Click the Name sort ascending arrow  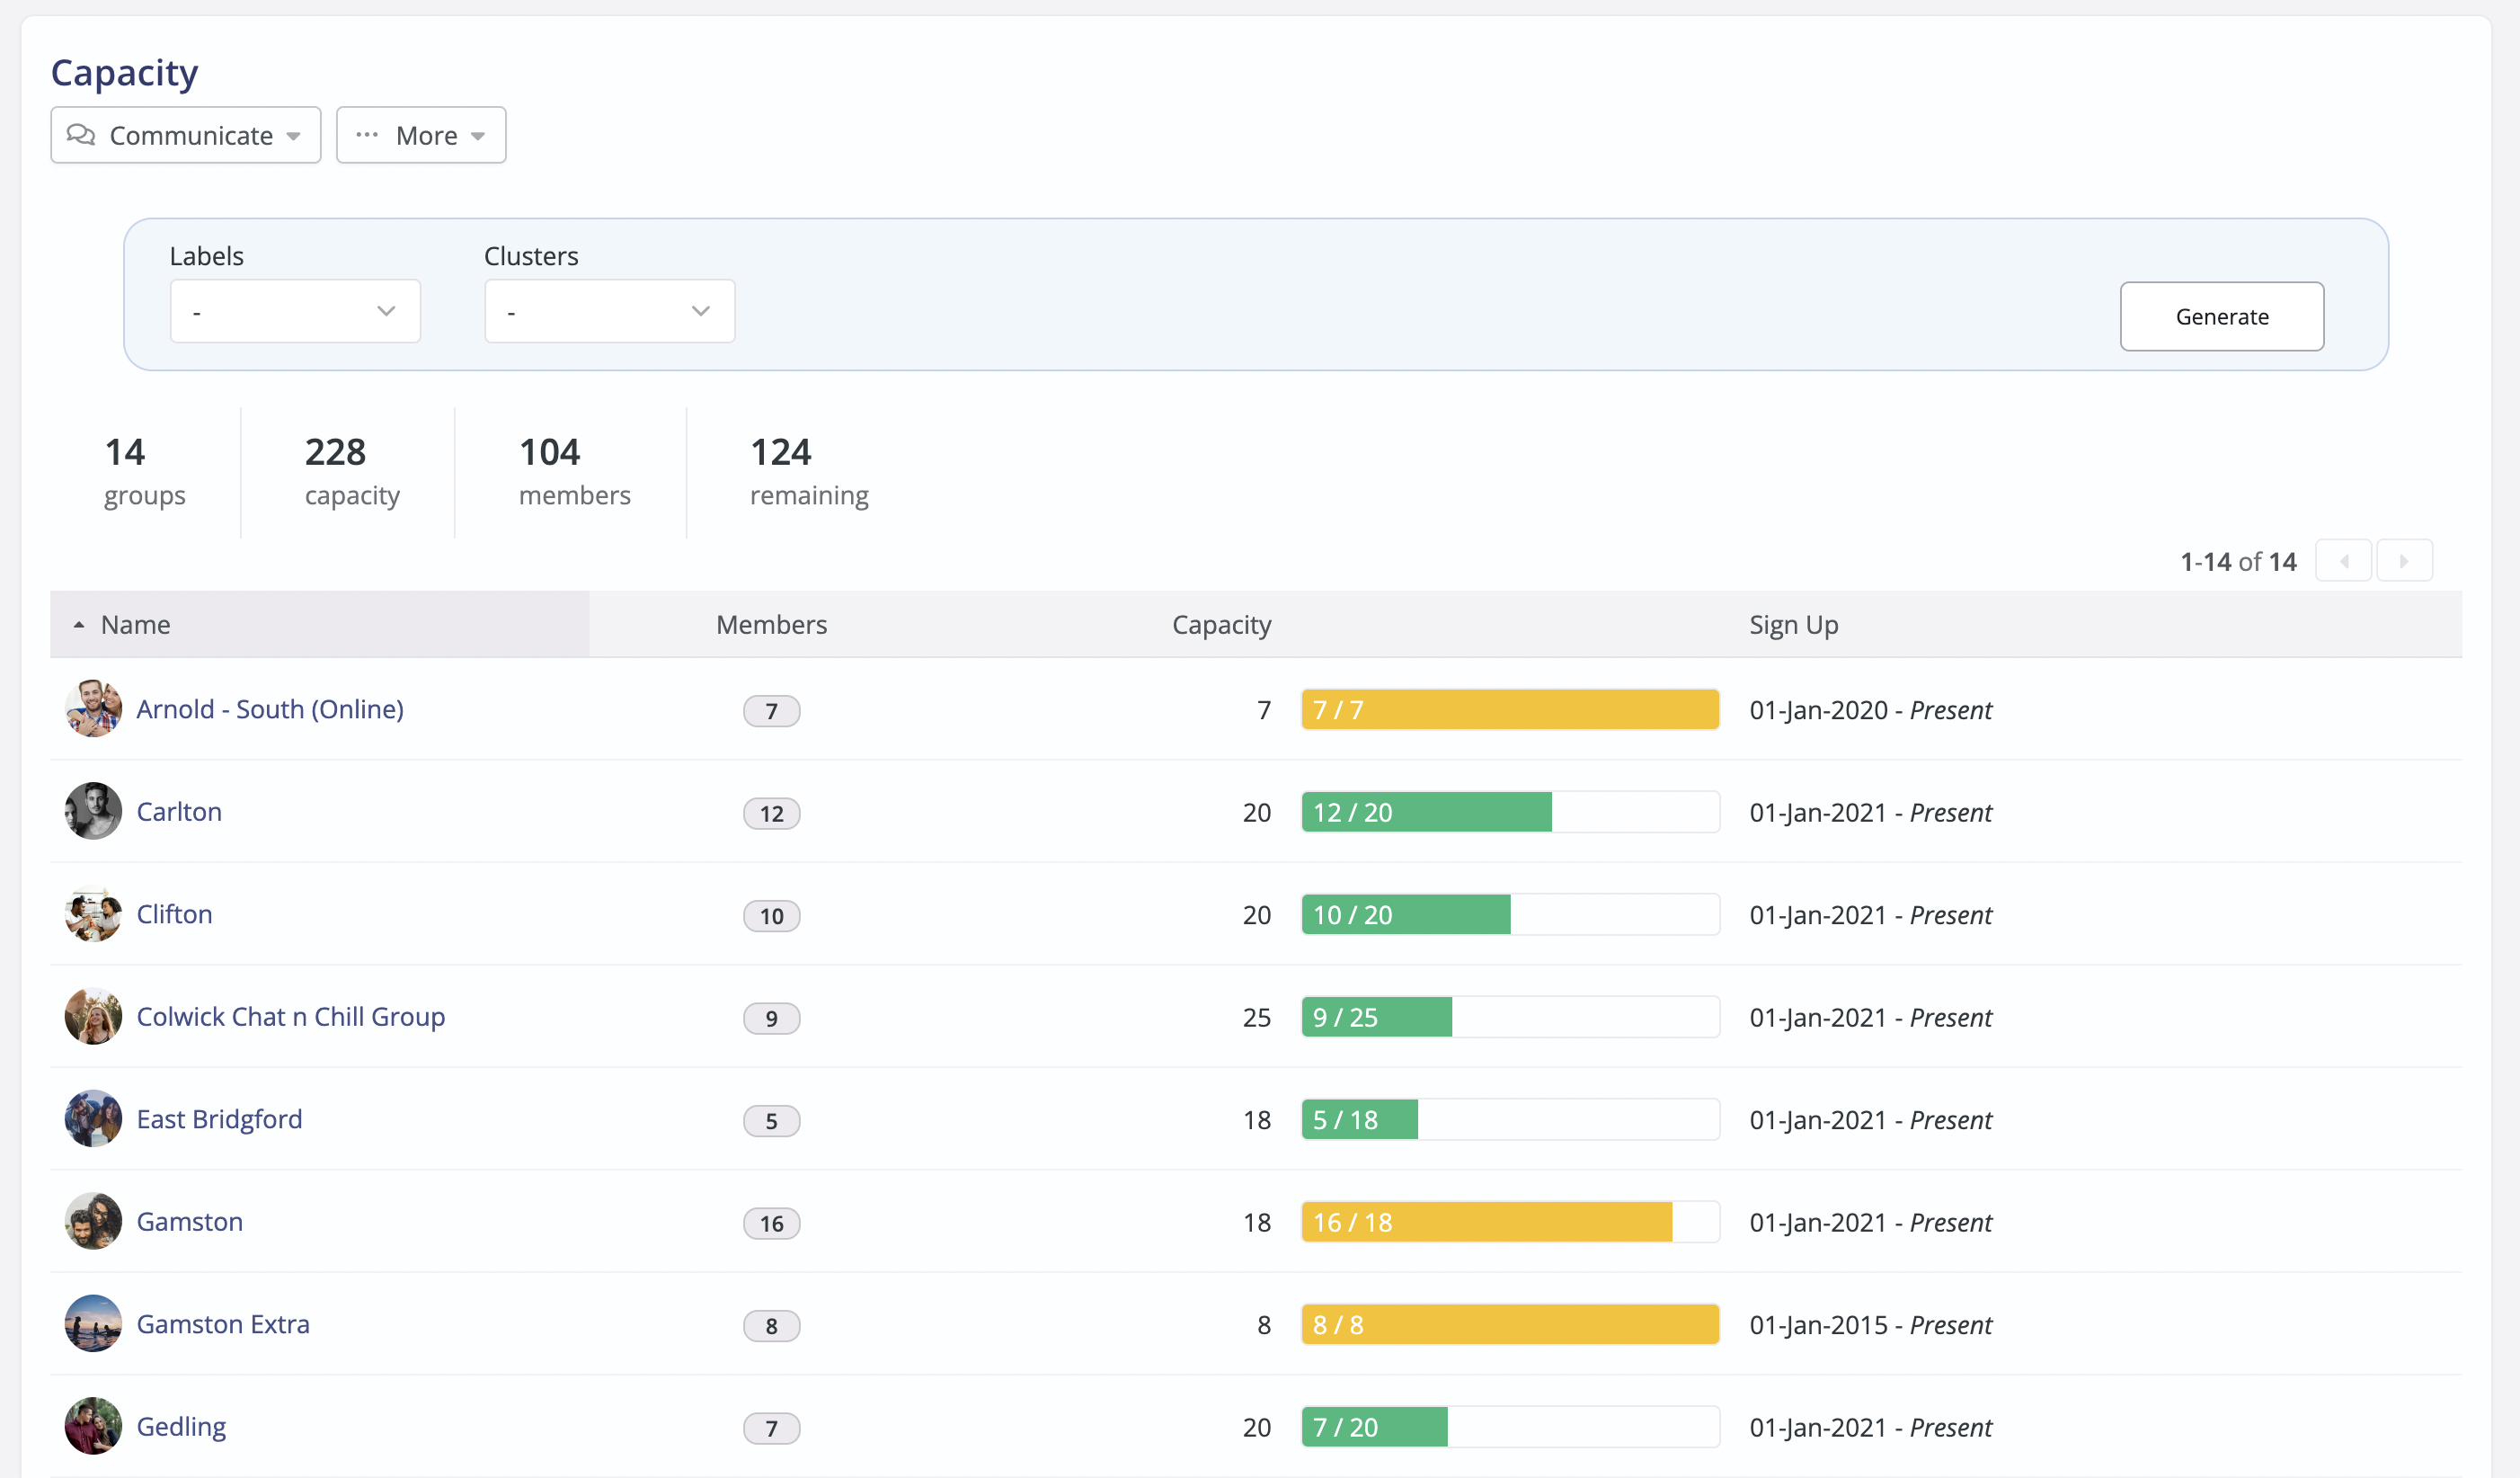click(79, 626)
